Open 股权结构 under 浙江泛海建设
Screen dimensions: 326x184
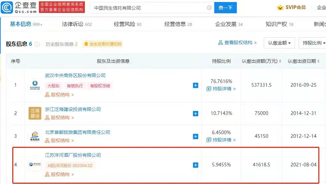(60, 118)
